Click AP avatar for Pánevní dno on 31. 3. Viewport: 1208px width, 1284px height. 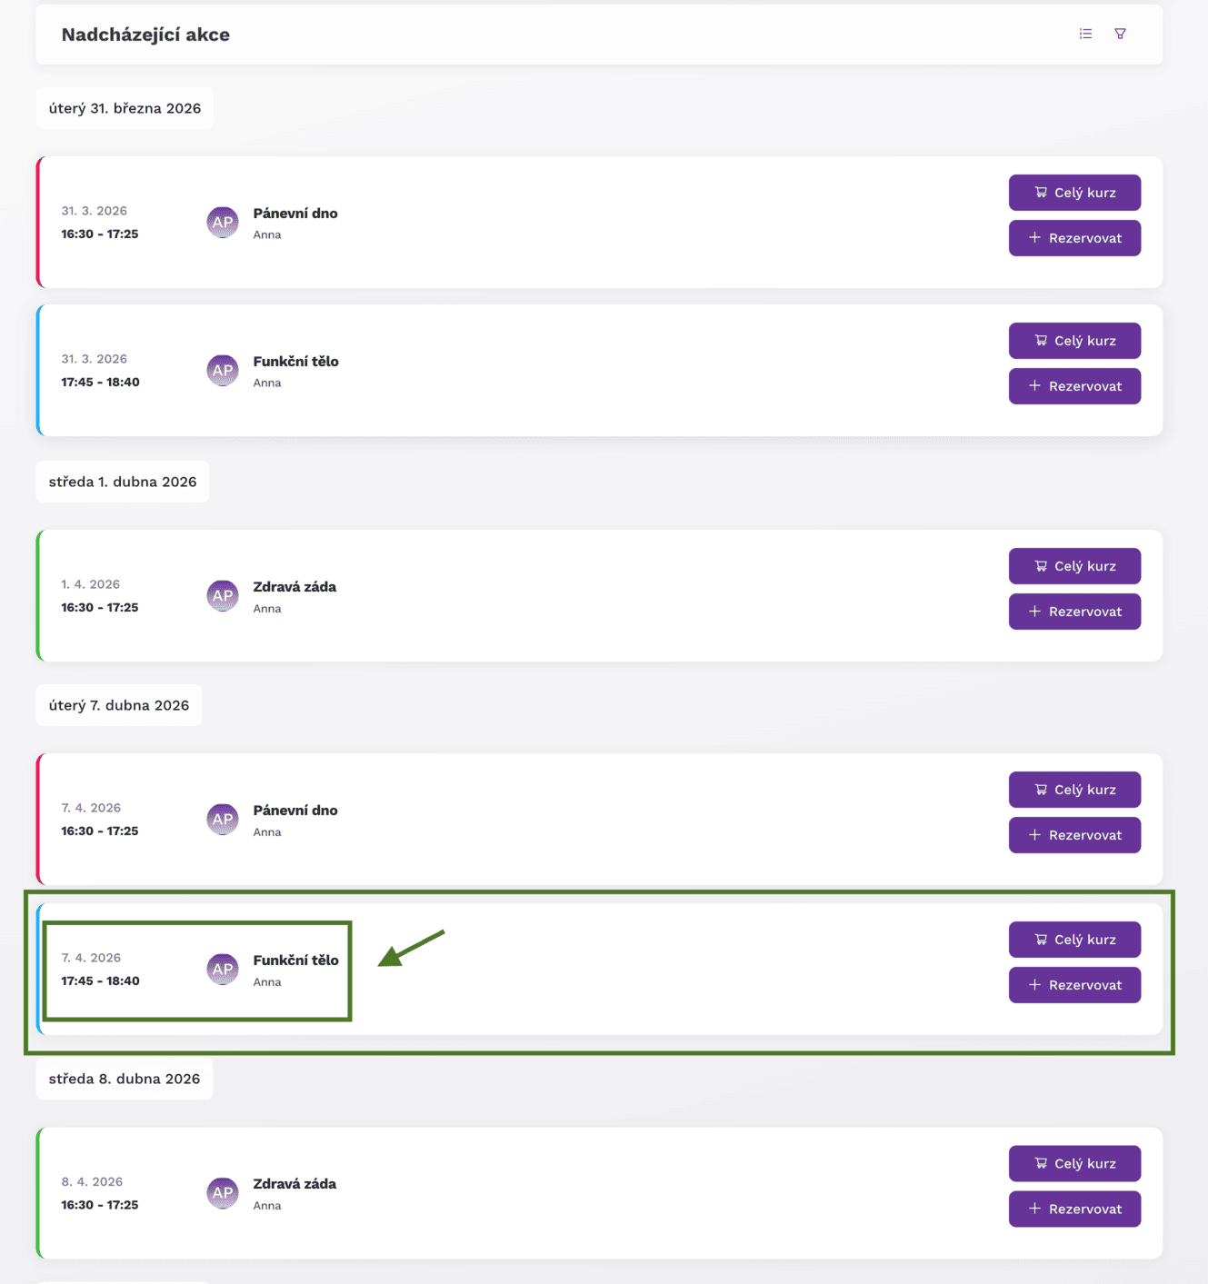[x=223, y=223]
